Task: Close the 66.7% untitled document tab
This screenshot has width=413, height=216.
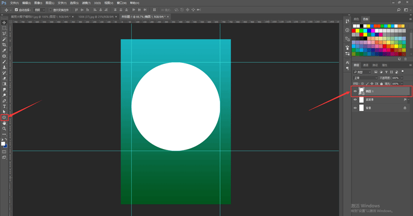Action: pyautogui.click(x=168, y=16)
